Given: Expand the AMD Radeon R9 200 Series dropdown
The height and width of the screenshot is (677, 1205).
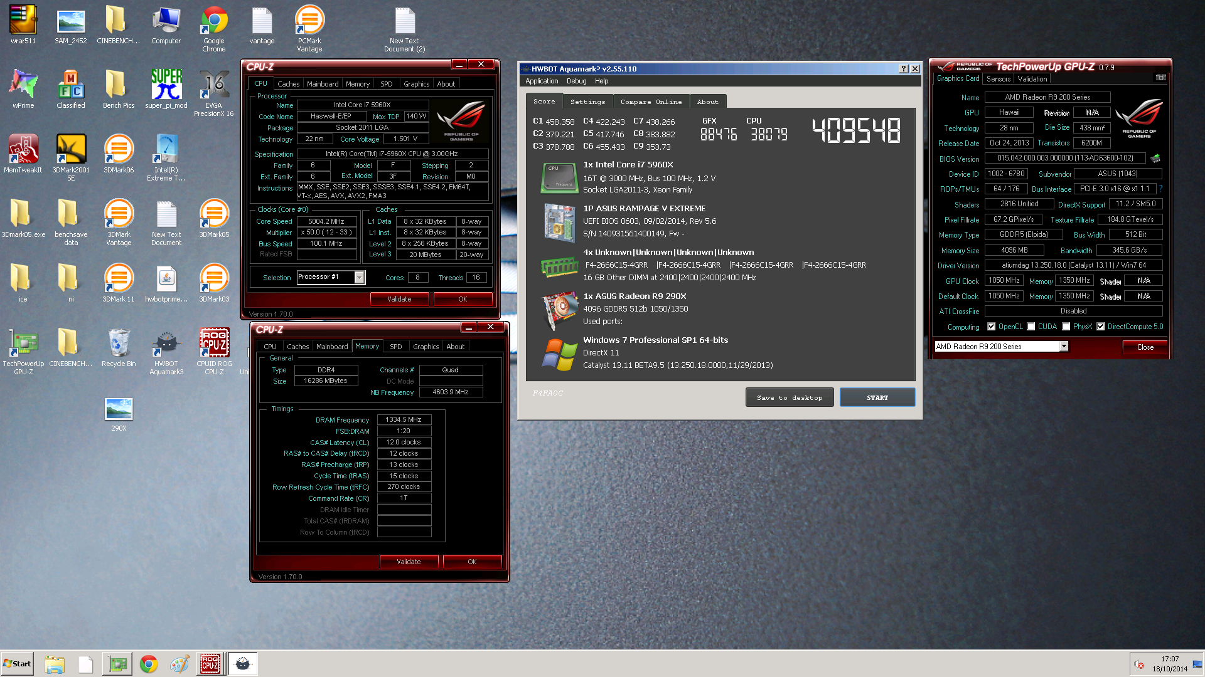Looking at the screenshot, I should coord(1064,346).
